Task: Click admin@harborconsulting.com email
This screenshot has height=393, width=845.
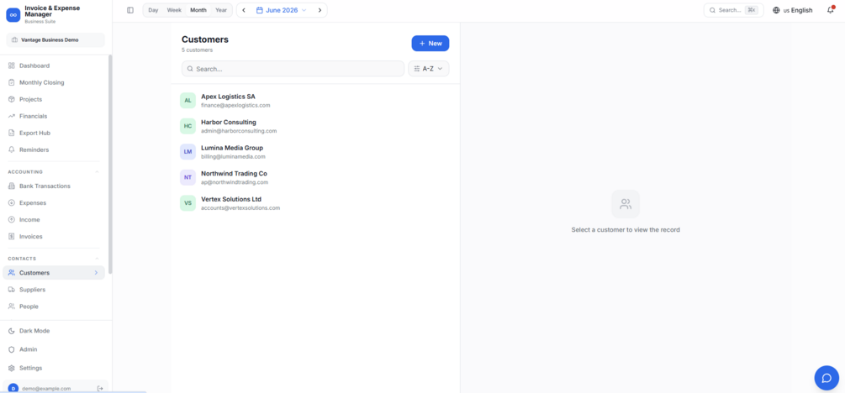Action: point(239,131)
